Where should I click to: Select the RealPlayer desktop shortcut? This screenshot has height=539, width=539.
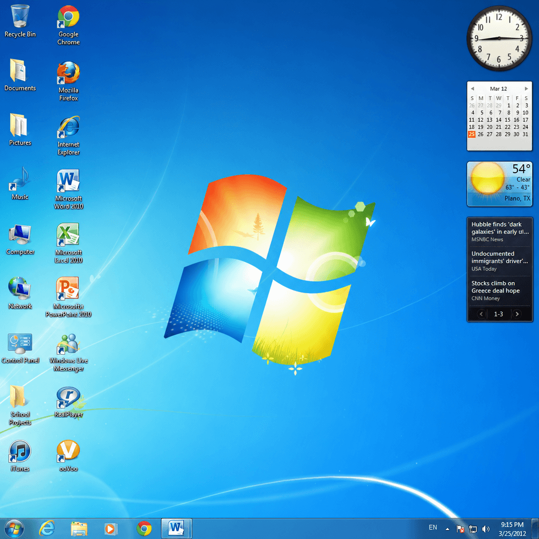tap(68, 402)
